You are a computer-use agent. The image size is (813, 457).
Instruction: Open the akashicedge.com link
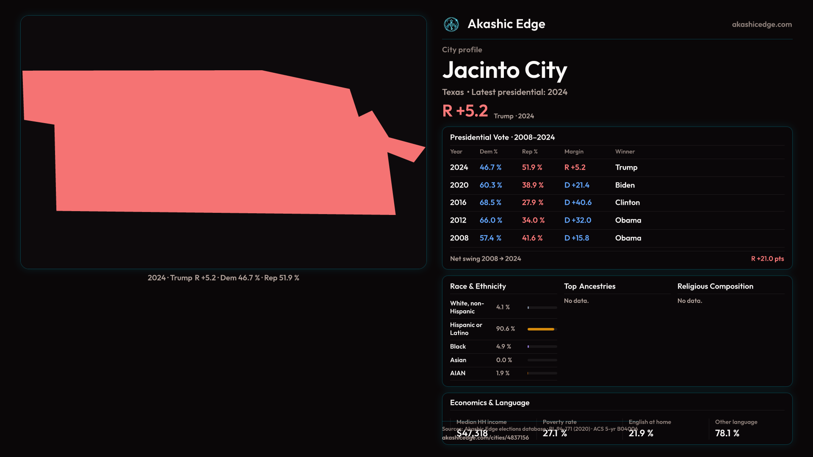(x=762, y=25)
